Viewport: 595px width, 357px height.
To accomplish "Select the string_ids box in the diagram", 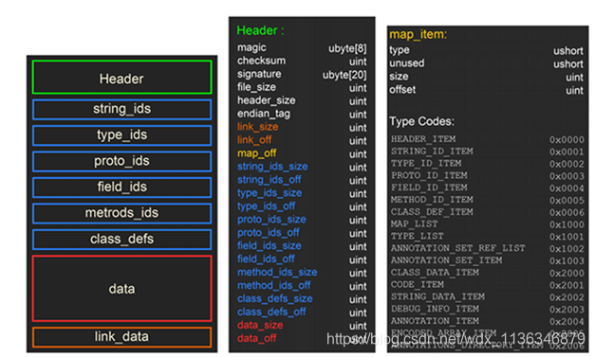I will (121, 110).
